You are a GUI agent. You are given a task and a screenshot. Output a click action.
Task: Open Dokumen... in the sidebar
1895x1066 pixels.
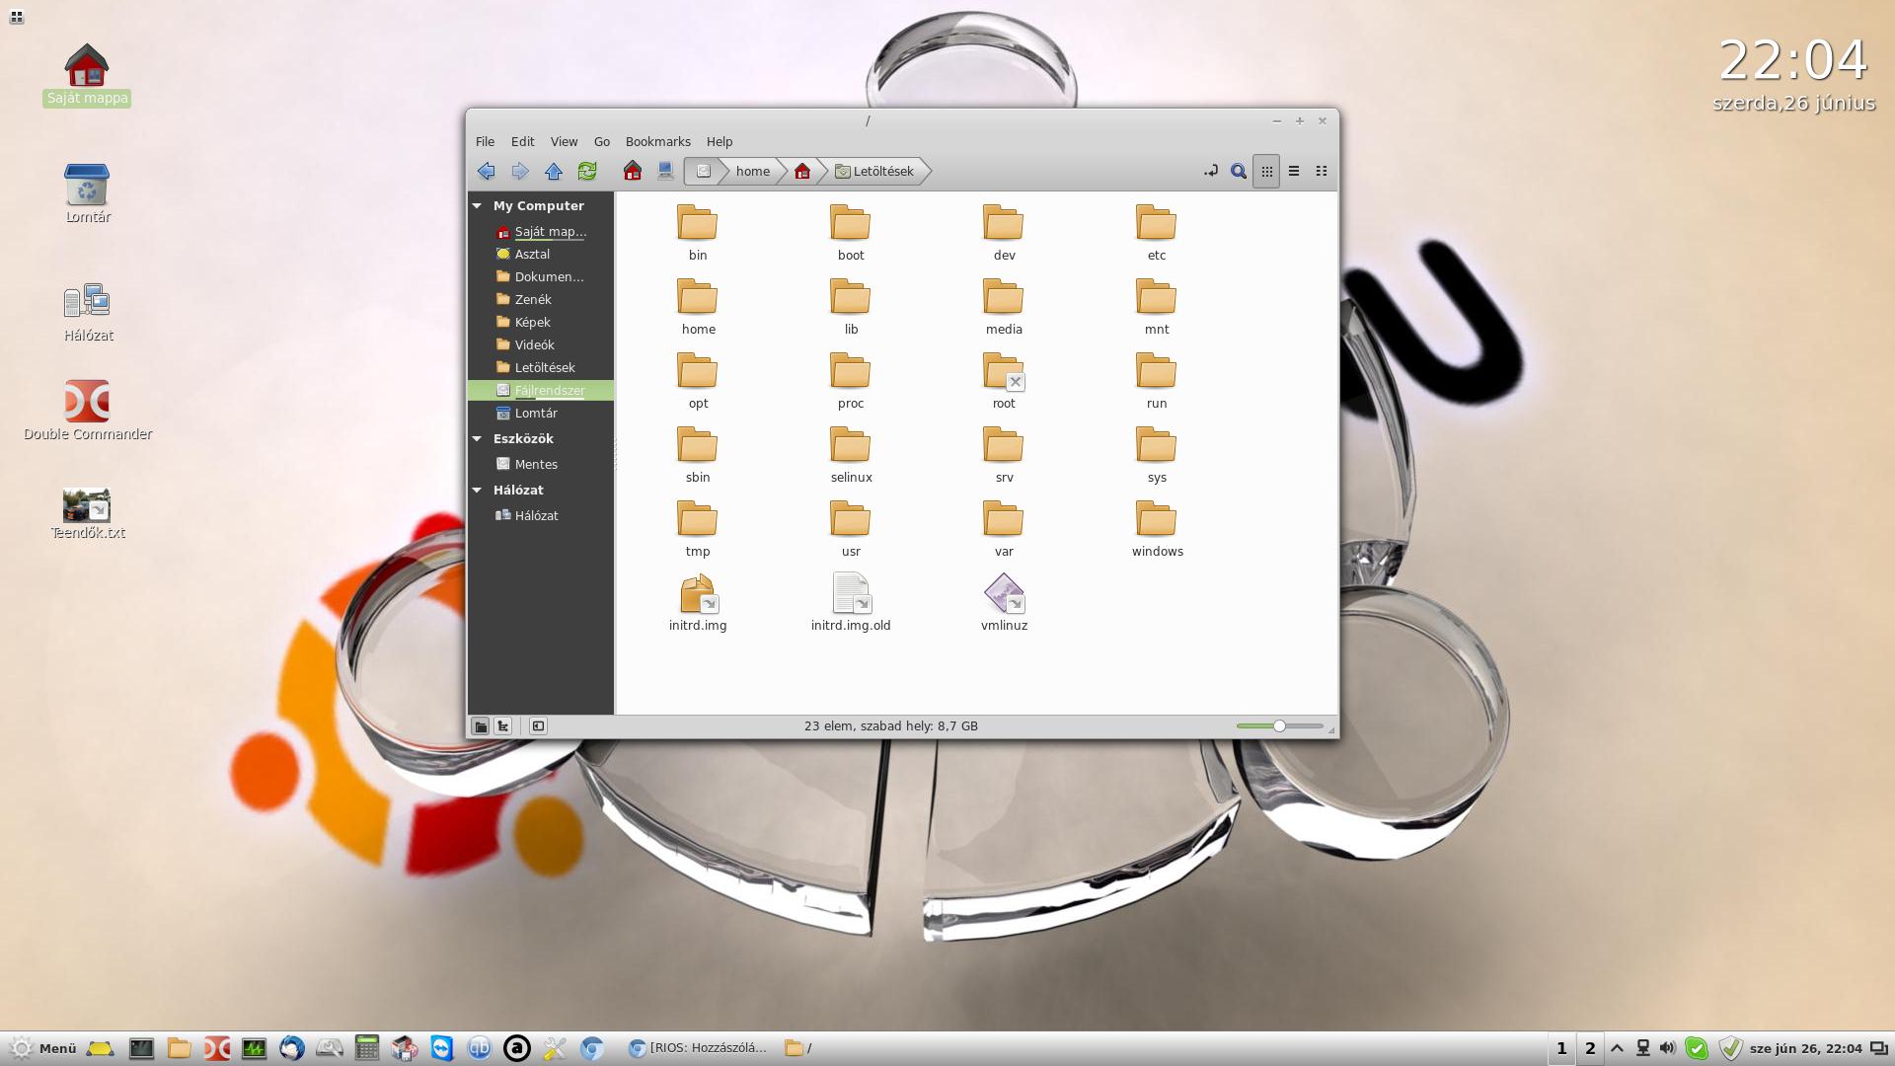click(x=541, y=277)
